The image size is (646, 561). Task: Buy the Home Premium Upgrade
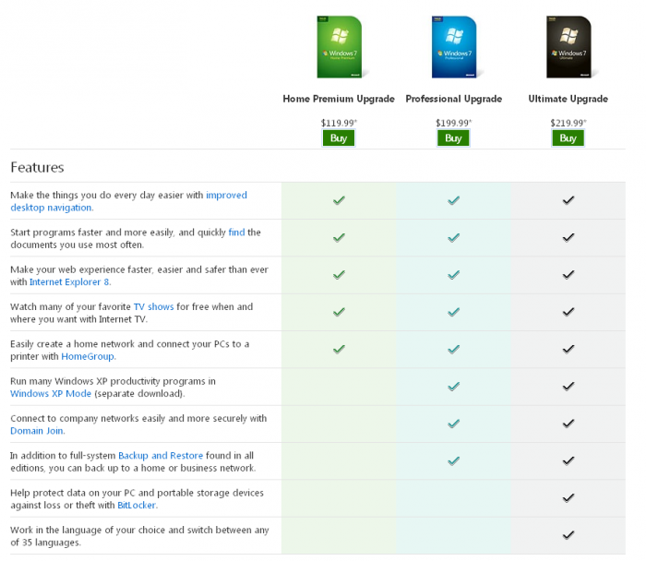click(x=339, y=138)
